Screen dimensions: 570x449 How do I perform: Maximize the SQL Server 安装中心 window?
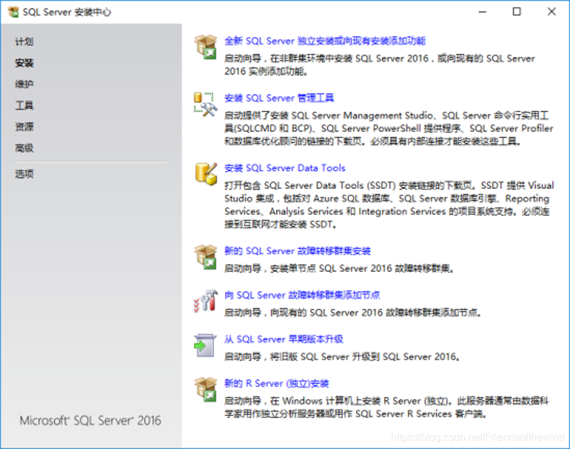[x=517, y=12]
